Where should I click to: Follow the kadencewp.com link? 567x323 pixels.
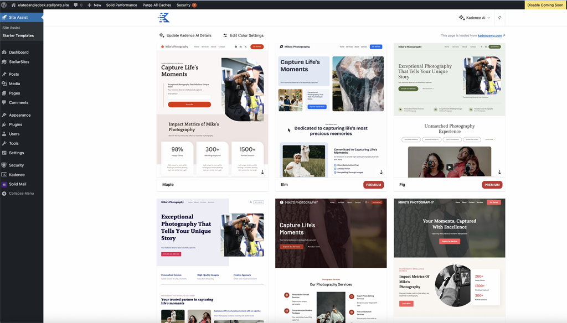pyautogui.click(x=489, y=35)
